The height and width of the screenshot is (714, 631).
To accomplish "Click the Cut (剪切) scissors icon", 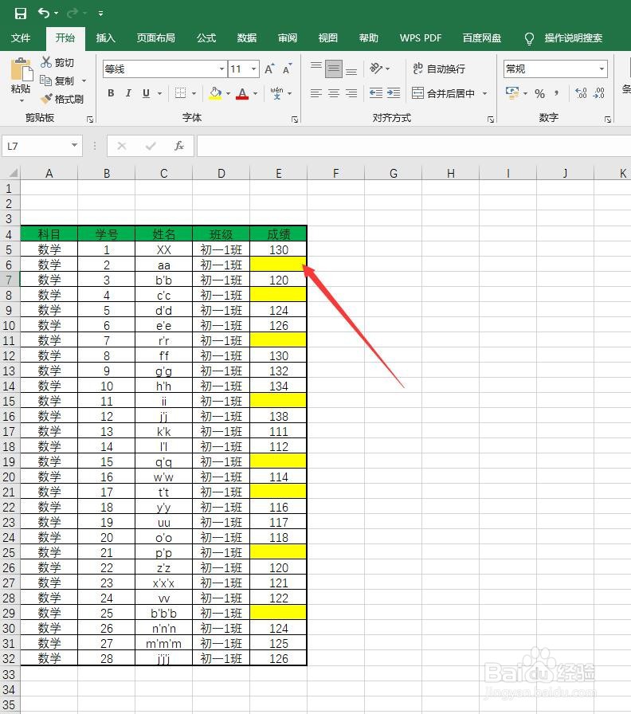I will click(46, 62).
